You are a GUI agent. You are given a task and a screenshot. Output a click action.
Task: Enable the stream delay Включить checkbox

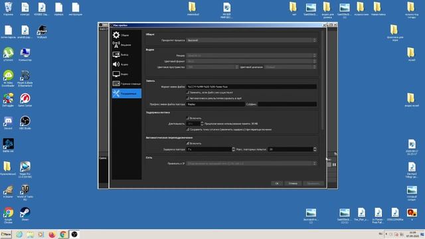pyautogui.click(x=188, y=118)
